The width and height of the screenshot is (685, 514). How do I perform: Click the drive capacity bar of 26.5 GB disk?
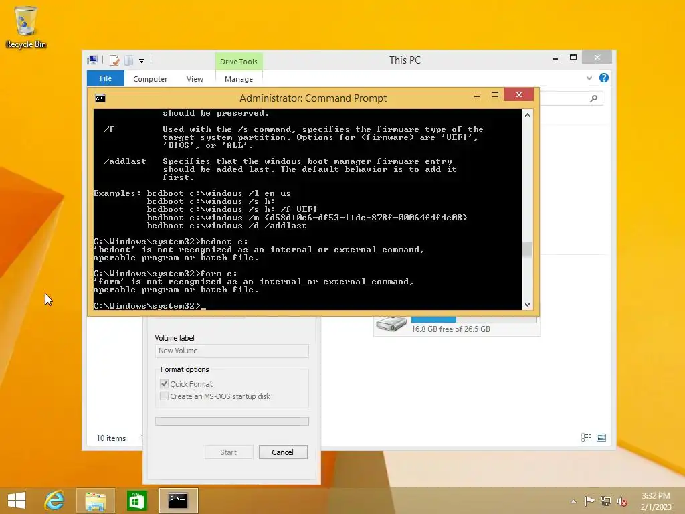click(x=474, y=319)
